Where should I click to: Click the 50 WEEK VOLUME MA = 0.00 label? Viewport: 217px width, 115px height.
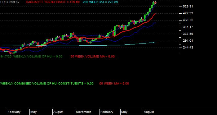[93, 57]
